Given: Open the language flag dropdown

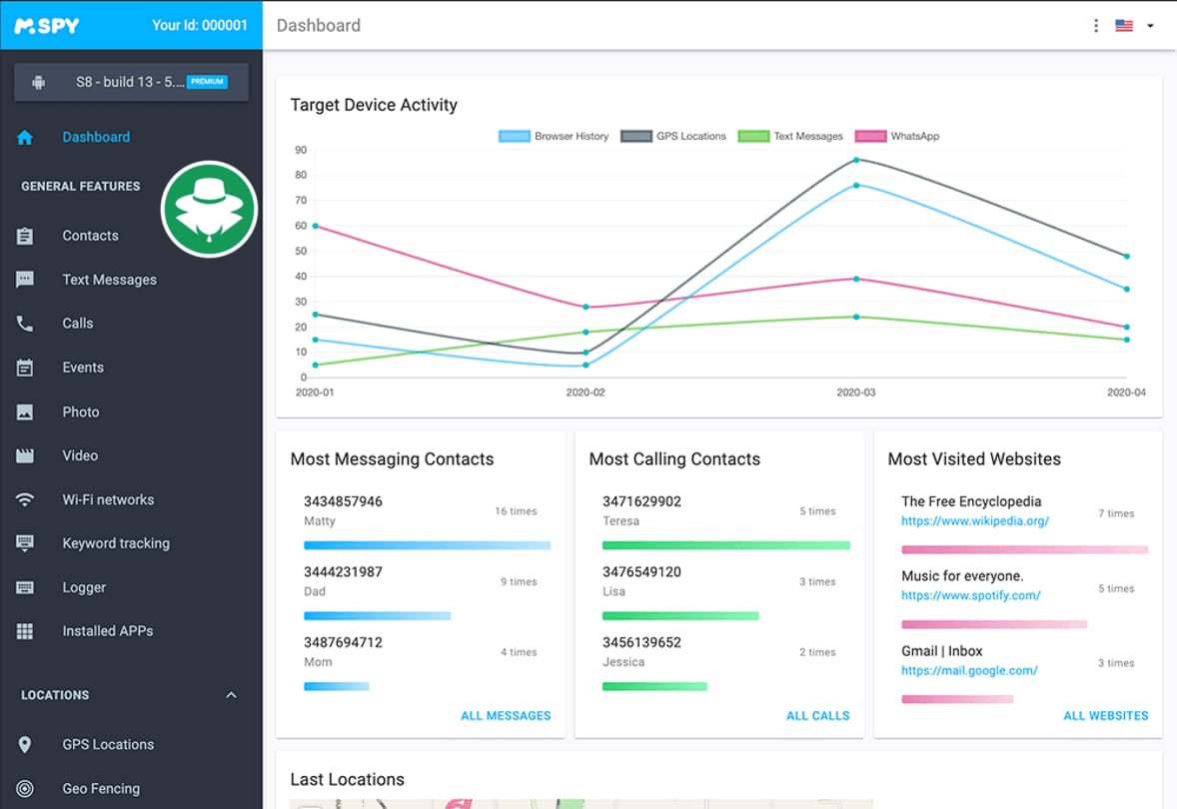Looking at the screenshot, I should click(x=1134, y=26).
